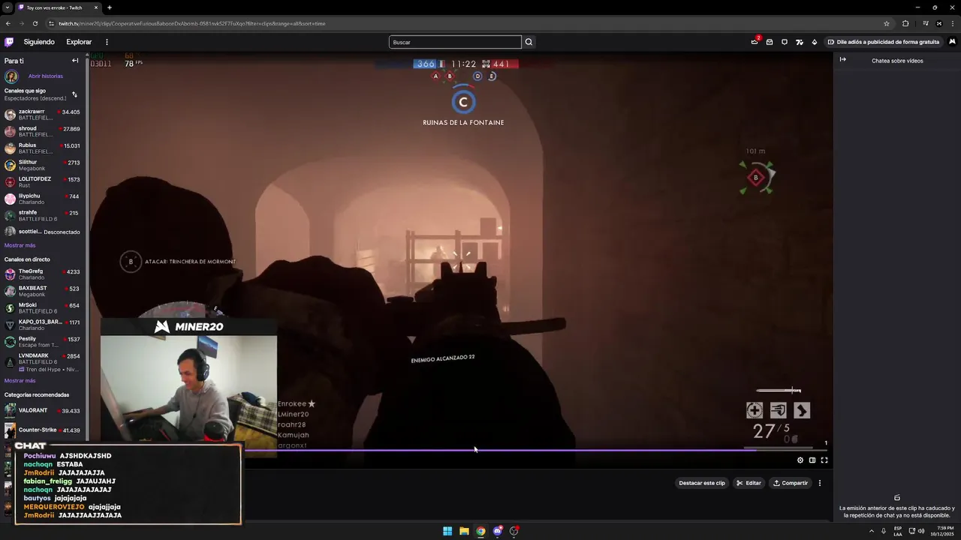Open BAXBEAST live channel
961x540 pixels.
tap(43, 291)
